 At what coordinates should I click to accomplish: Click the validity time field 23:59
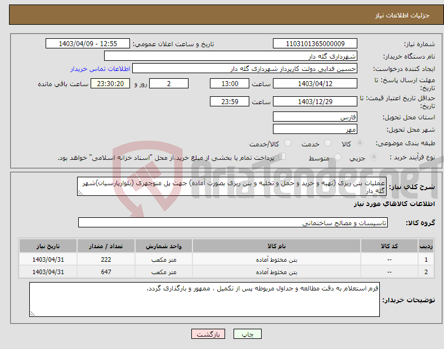click(230, 101)
